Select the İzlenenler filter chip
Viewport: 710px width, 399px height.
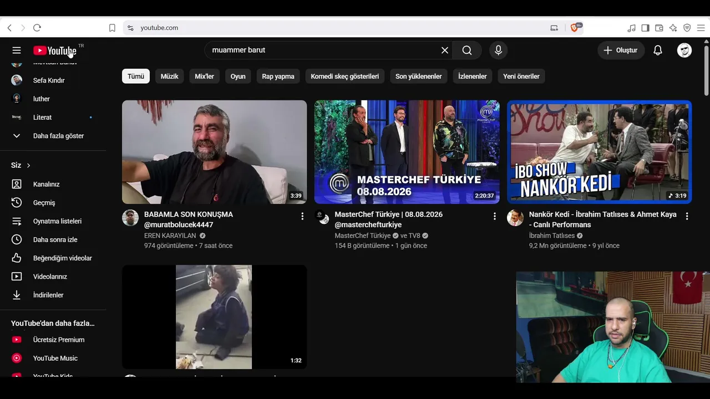click(x=472, y=76)
